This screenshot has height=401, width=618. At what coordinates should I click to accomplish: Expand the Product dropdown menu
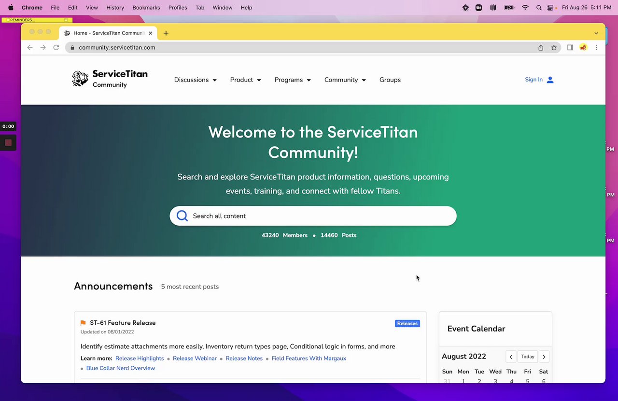(245, 80)
